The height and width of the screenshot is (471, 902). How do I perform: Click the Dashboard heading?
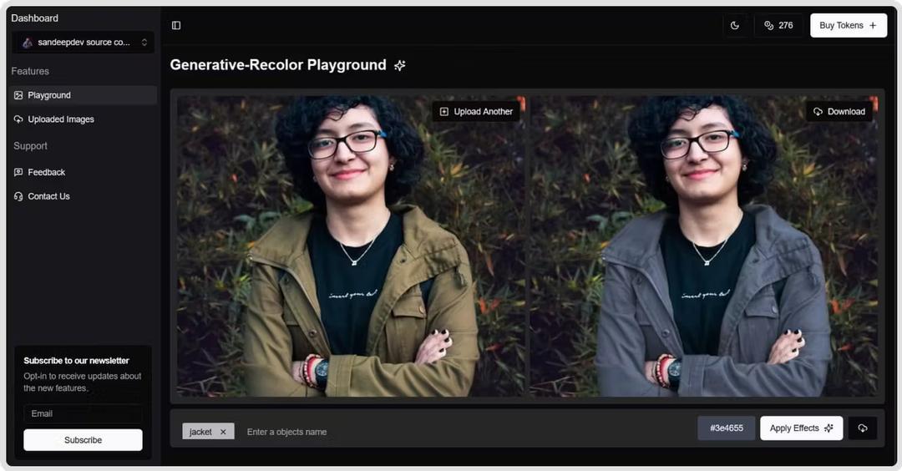click(34, 18)
